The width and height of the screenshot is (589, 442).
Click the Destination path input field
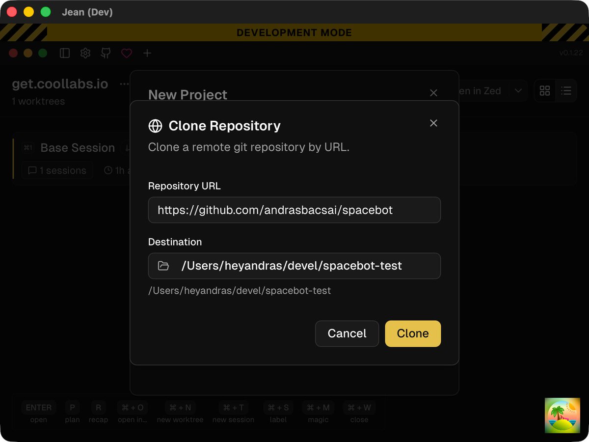pos(294,266)
